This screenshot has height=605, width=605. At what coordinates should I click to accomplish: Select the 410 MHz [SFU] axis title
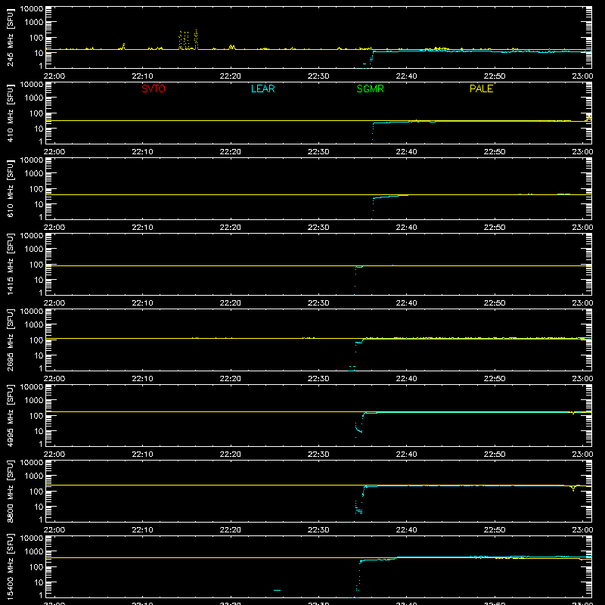pyautogui.click(x=11, y=113)
